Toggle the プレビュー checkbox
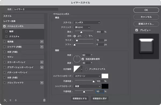161x105 pixels. pos(137,30)
